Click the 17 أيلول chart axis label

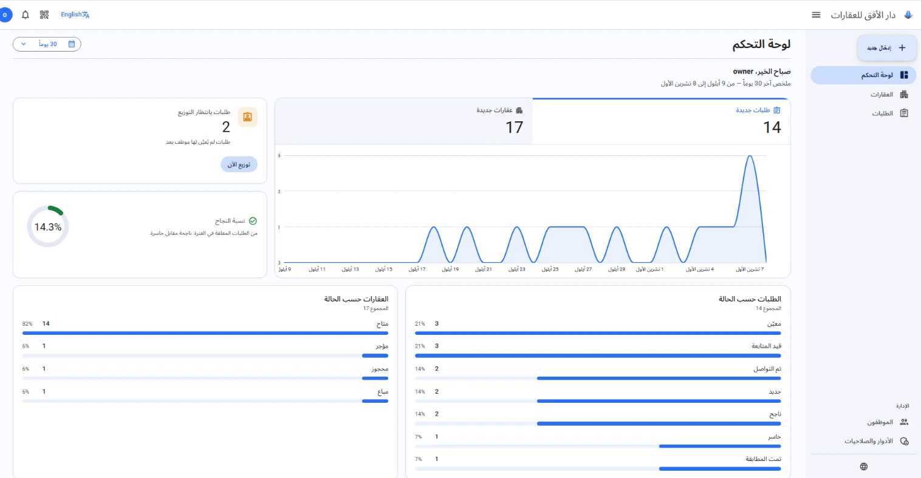coord(417,269)
